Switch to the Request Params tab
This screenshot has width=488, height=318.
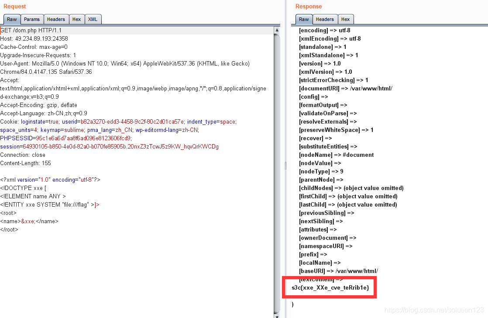pos(32,19)
